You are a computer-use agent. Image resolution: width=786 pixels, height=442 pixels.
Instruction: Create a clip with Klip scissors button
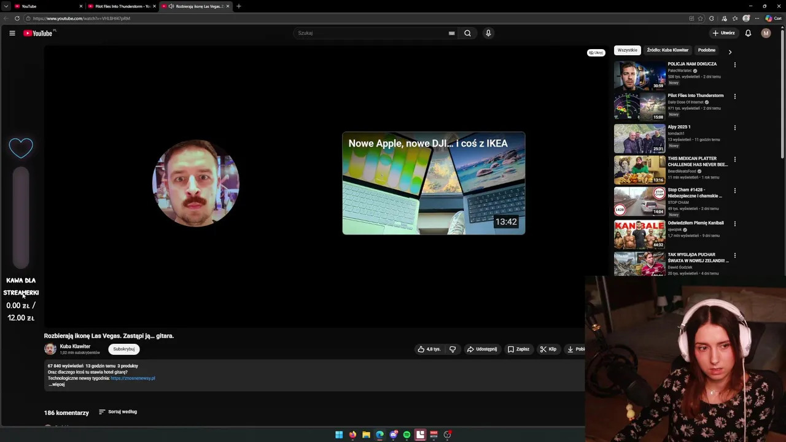(x=548, y=349)
